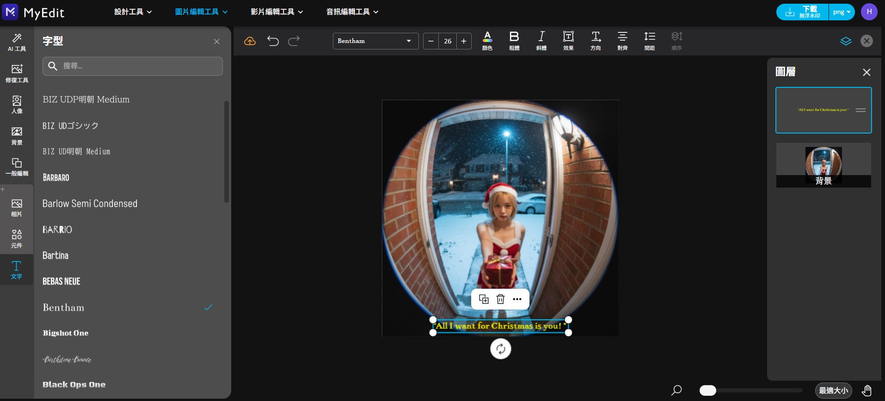The image size is (885, 401).
Task: Toggle 斜體 italic formatting
Action: click(541, 41)
